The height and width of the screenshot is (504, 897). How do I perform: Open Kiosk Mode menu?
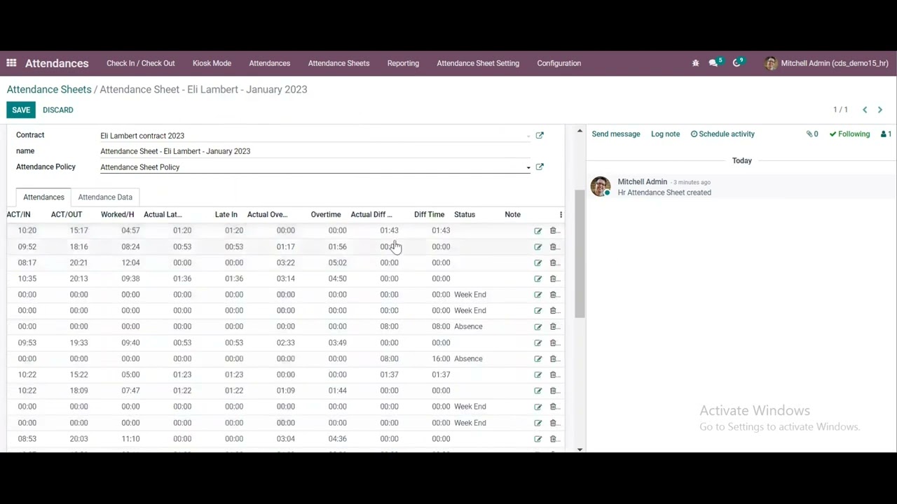click(x=212, y=63)
